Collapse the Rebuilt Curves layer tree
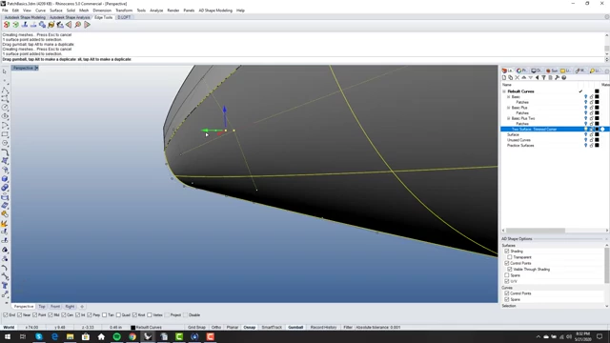The height and width of the screenshot is (343, 610). pos(504,91)
